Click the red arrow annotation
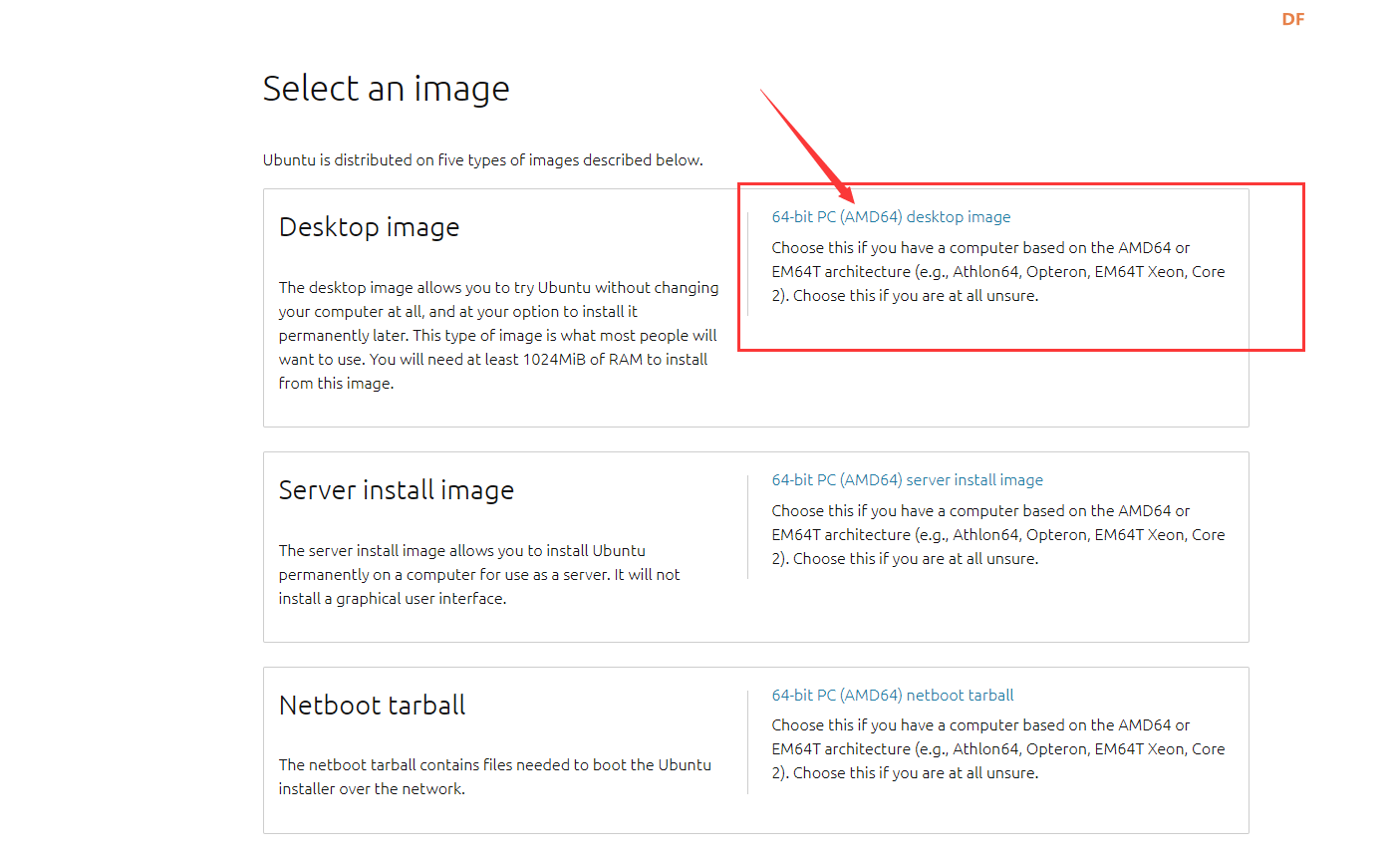This screenshot has width=1390, height=858. tap(804, 142)
